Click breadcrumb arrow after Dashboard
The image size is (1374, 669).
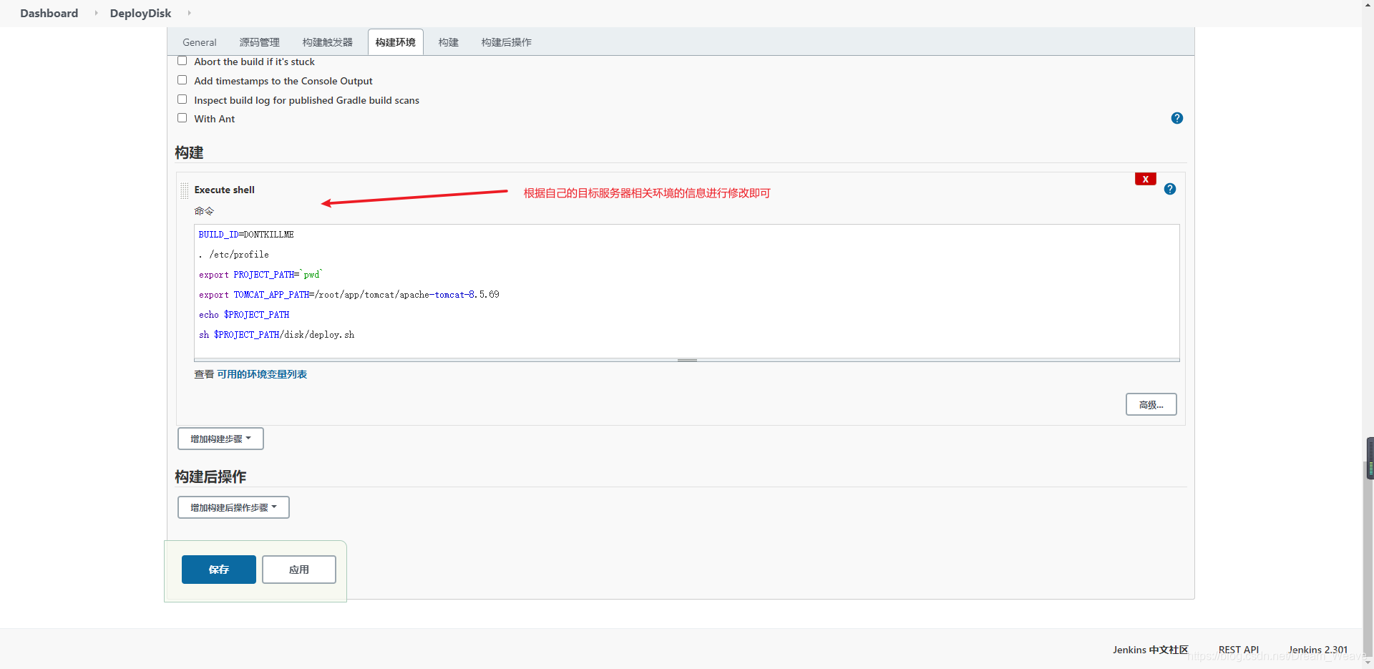coord(96,13)
